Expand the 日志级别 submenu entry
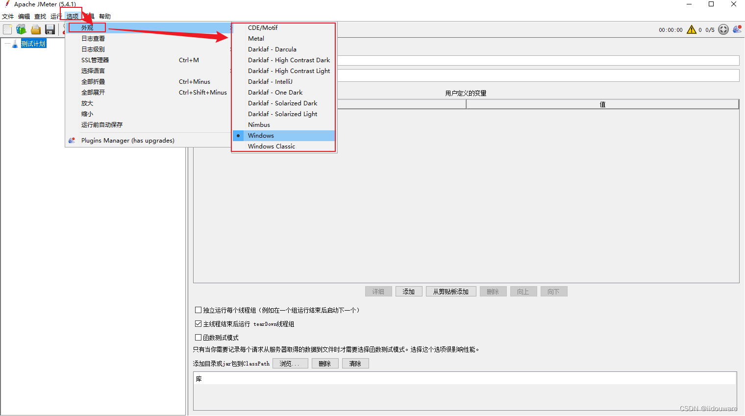 (149, 49)
